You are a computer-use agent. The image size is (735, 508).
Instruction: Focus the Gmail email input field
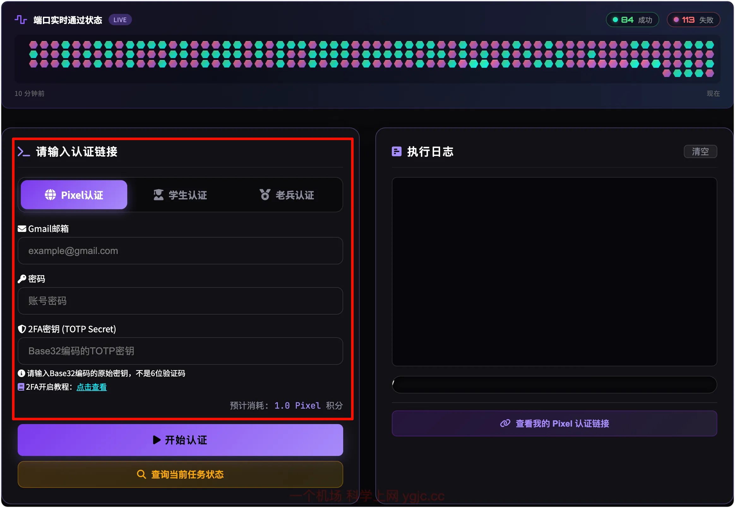(x=180, y=251)
